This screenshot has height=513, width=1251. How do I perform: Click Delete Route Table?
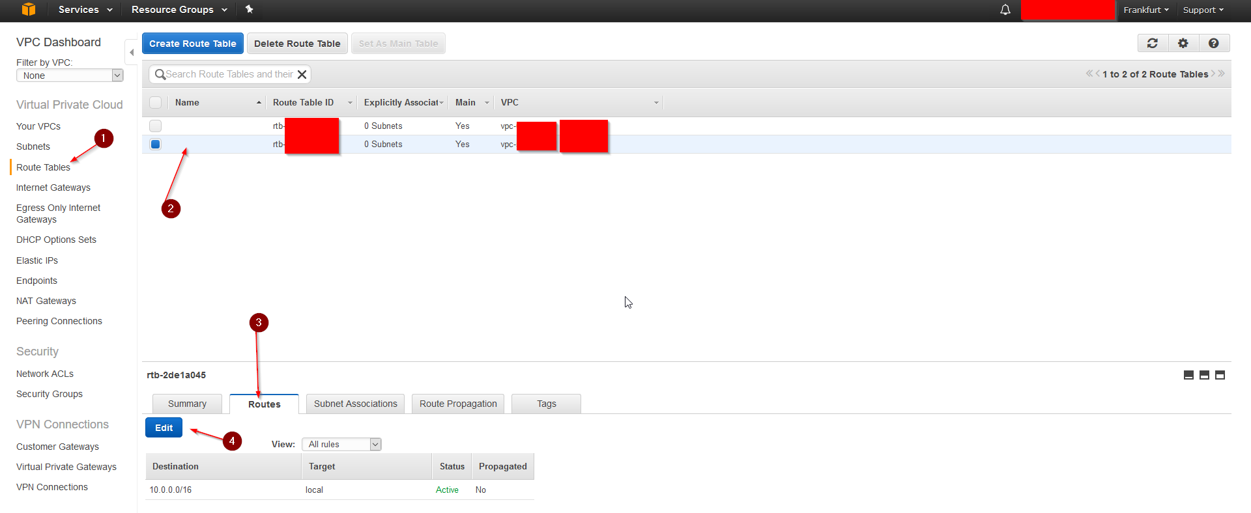point(297,44)
